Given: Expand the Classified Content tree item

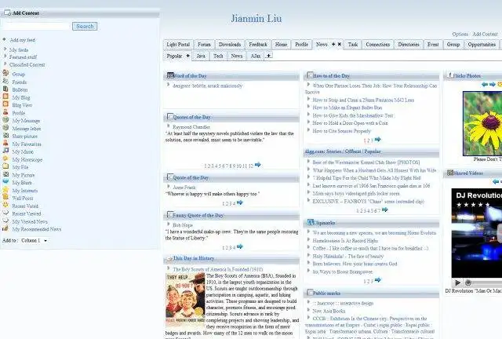Looking at the screenshot, I should tap(5, 64).
